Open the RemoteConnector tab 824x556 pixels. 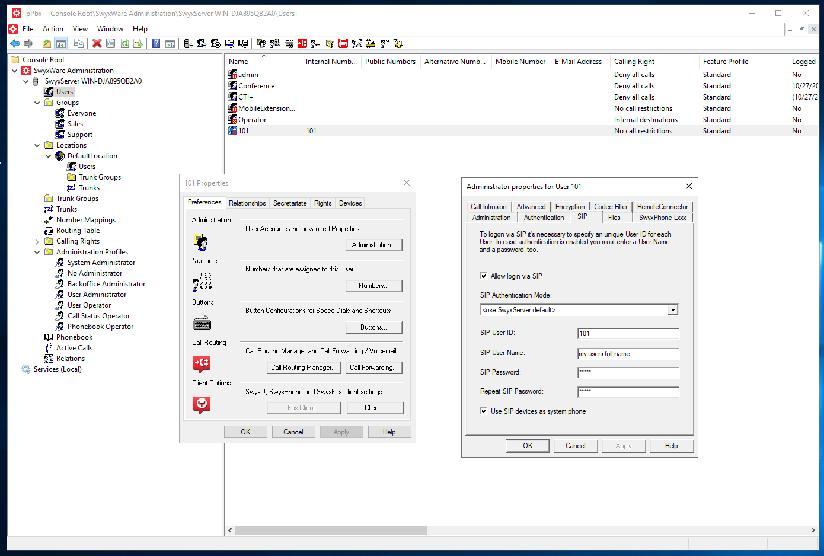(x=663, y=207)
